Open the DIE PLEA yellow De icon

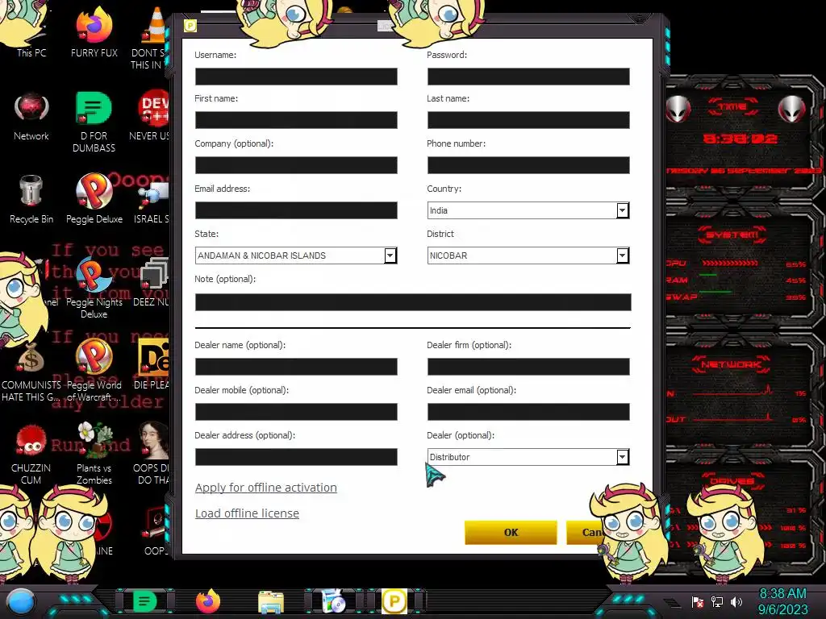(x=152, y=364)
